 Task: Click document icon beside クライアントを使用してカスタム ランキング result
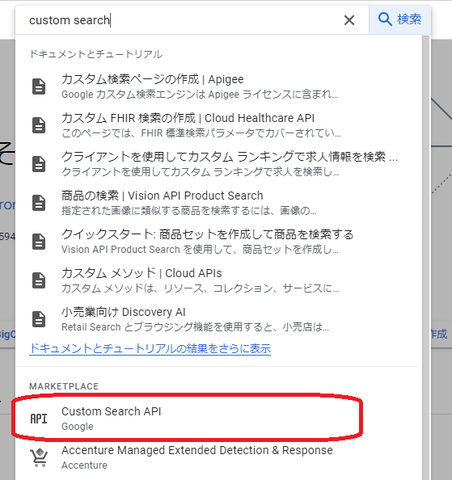39,164
